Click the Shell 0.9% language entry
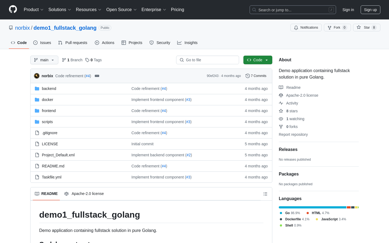This screenshot has width=389, height=243. [290, 225]
